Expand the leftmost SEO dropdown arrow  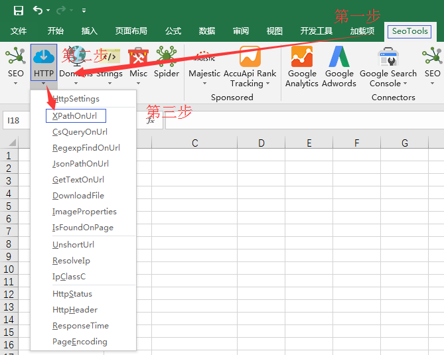pyautogui.click(x=15, y=83)
